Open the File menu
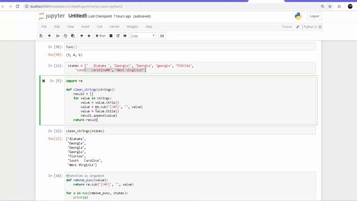Screen dimensions: 357x201 (x=44, y=27)
